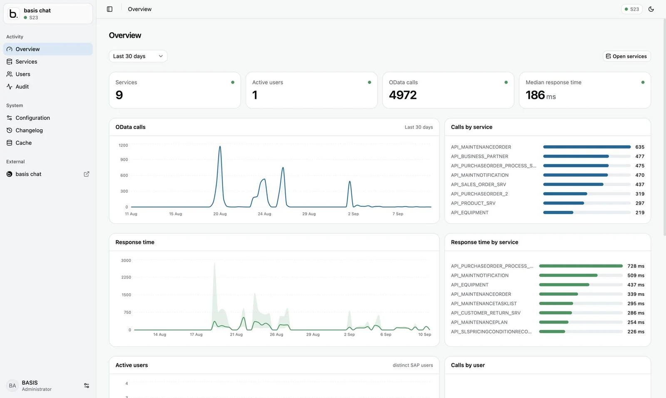666x398 pixels.
Task: Toggle the sidebar panel icon
Action: [109, 9]
